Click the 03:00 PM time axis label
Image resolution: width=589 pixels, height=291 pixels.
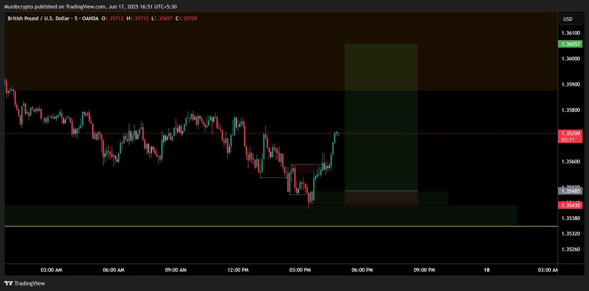pyautogui.click(x=300, y=270)
